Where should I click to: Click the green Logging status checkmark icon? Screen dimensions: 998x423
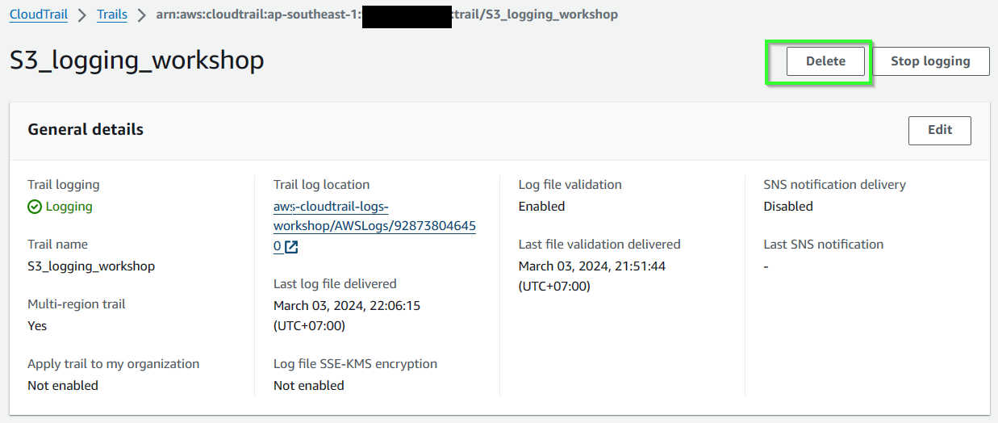coord(35,207)
